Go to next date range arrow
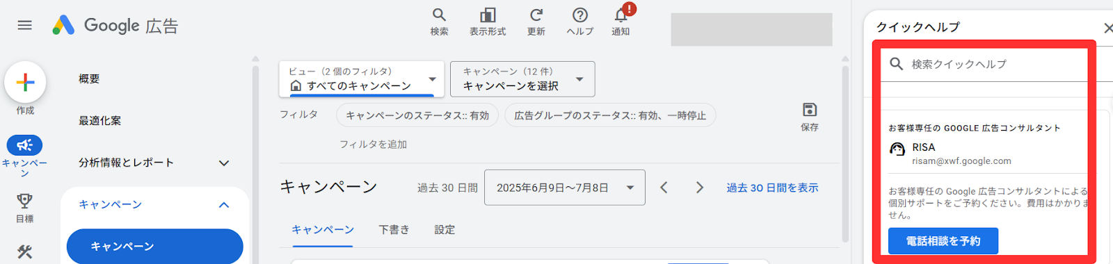 (700, 188)
